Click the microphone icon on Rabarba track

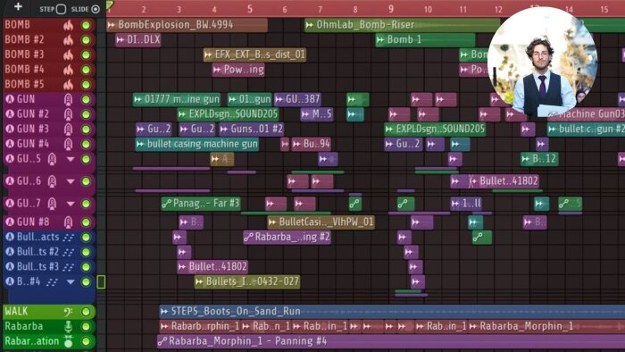pyautogui.click(x=68, y=326)
